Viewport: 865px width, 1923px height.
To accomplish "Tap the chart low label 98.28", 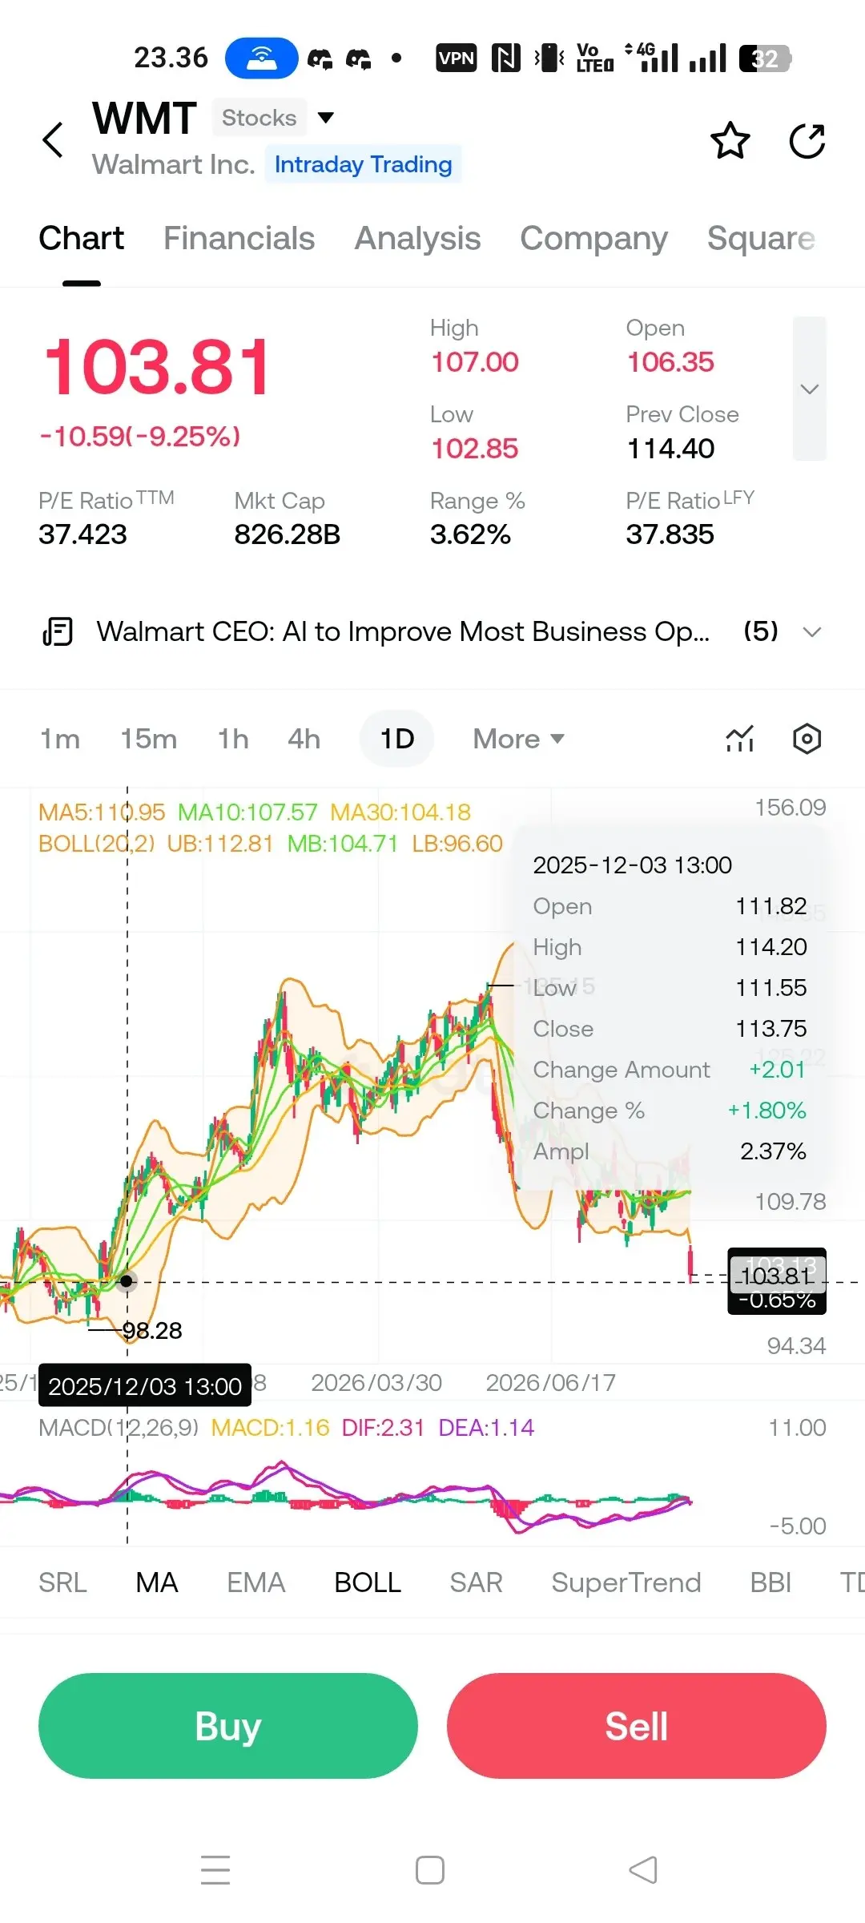I will tap(152, 1330).
